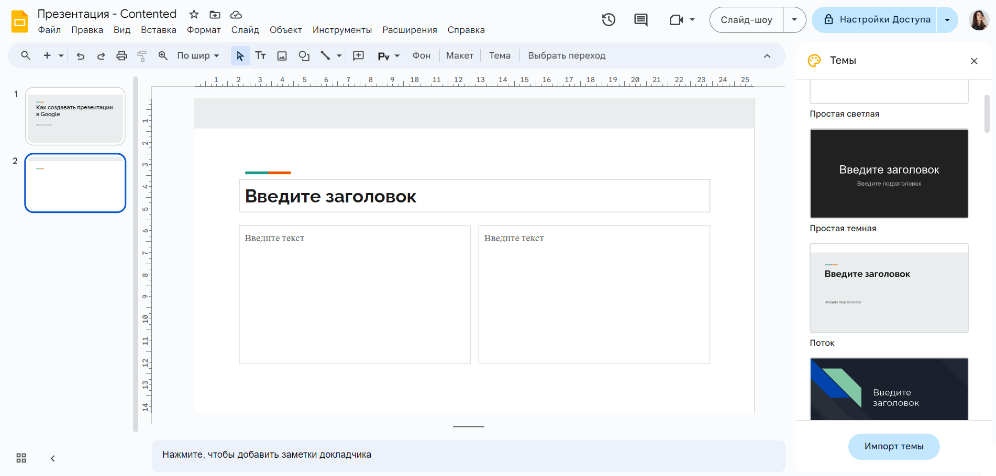Click the right Введите текст placeholder
Viewport: 996px width, 476px height.
tap(594, 294)
